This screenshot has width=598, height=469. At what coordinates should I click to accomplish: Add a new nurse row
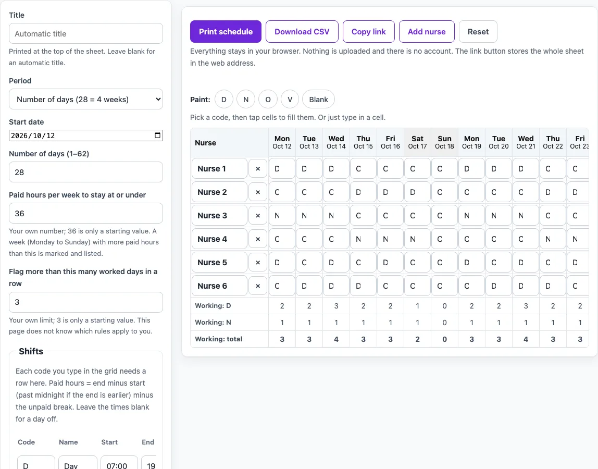click(x=427, y=32)
